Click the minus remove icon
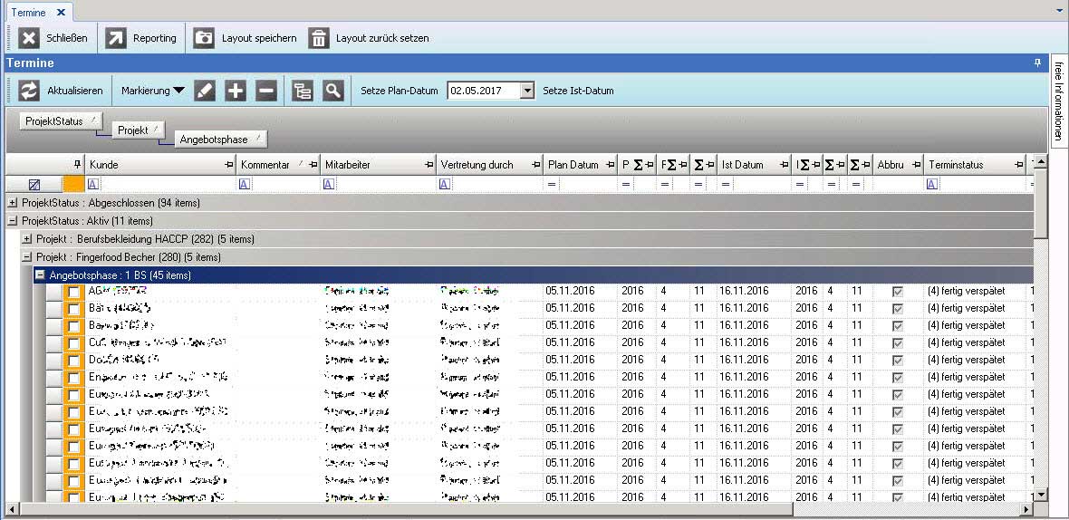 point(265,91)
